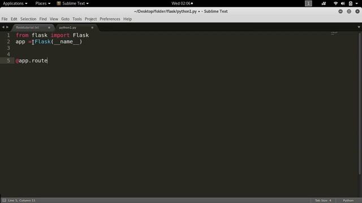
Task: Open the Preferences menu
Action: 110,19
